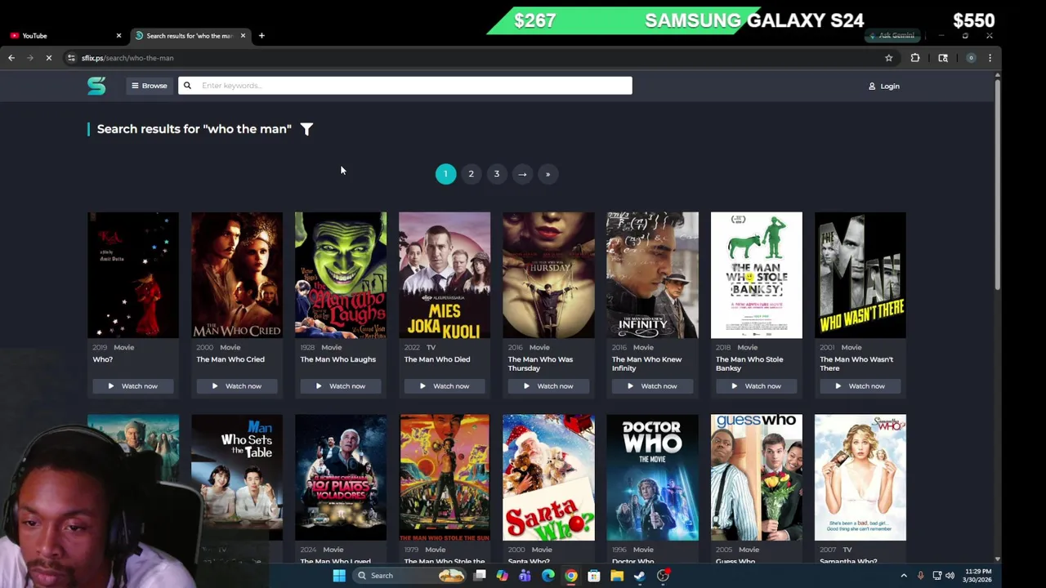
Task: Watch now for The Man Who Knew Infinity
Action: click(652, 386)
